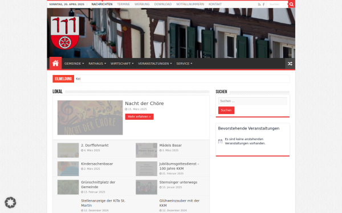This screenshot has width=342, height=213.
Task: Open the Veranstaltungen dropdown menu
Action: click(154, 64)
